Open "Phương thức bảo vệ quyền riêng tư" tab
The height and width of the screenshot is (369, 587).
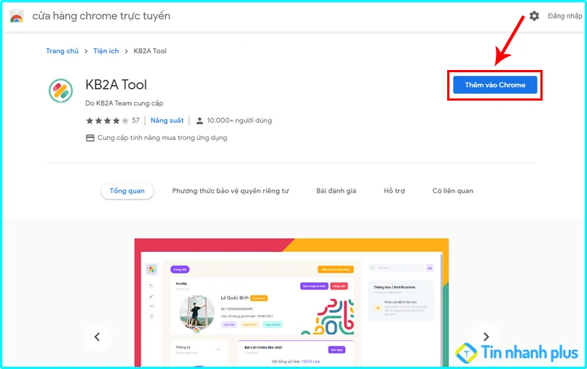tap(230, 191)
